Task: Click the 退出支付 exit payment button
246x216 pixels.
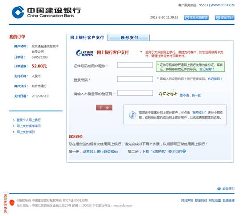Action: tap(225, 18)
